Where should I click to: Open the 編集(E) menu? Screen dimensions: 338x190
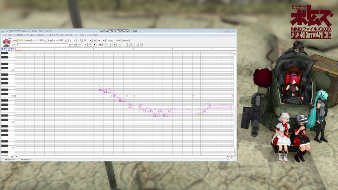click(20, 35)
